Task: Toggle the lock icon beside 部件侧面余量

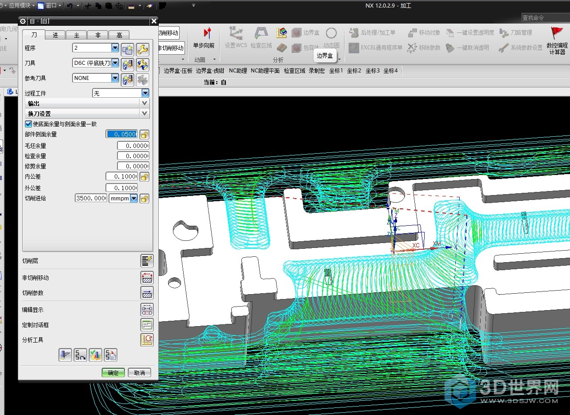Action: point(145,134)
